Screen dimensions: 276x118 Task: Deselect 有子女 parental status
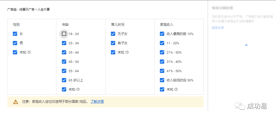click(113, 43)
